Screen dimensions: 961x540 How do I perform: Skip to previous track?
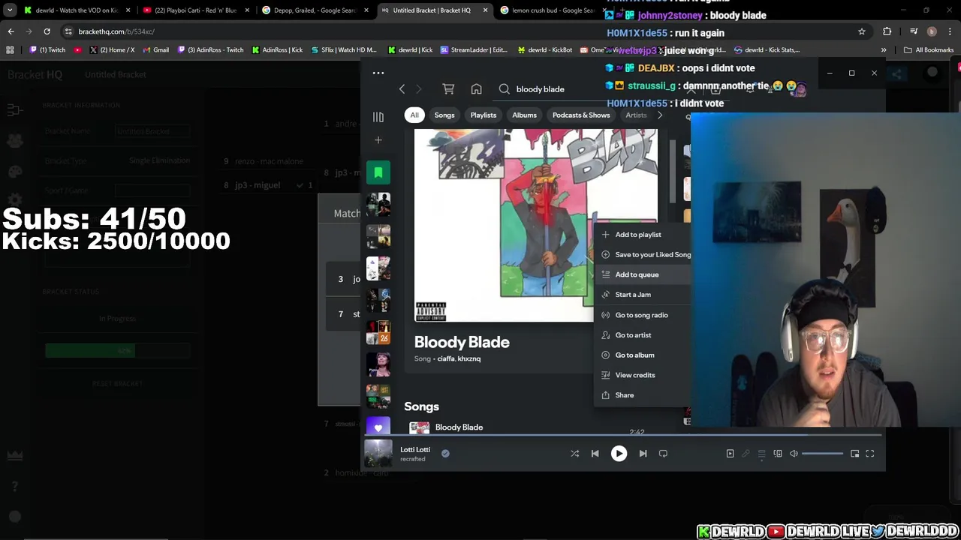[595, 453]
